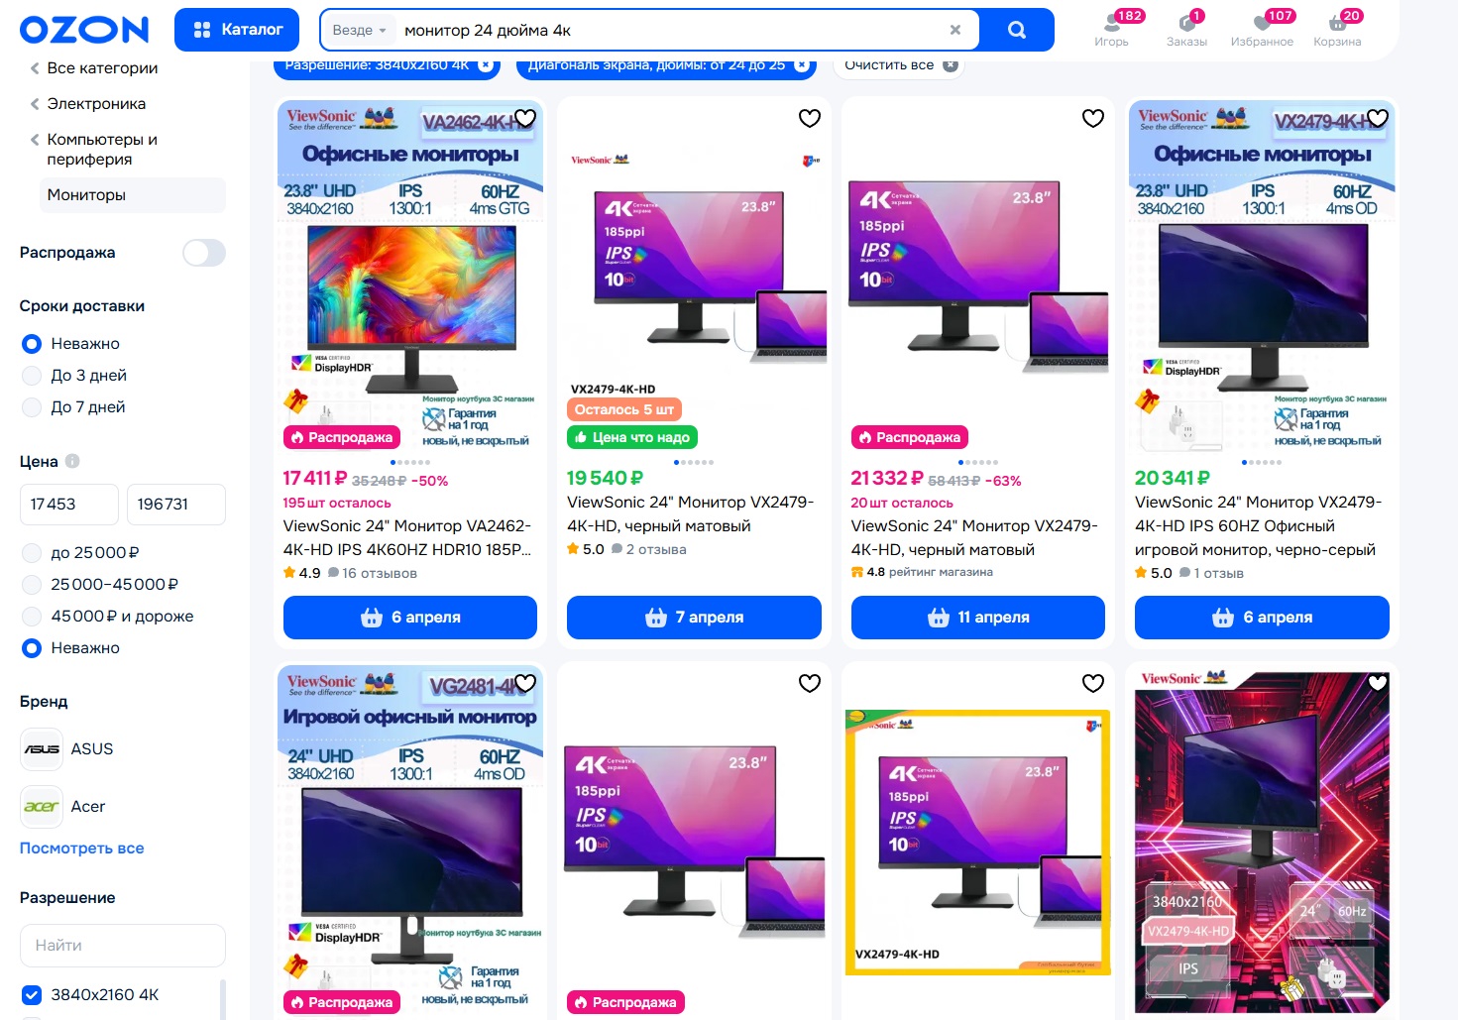The image size is (1458, 1020).
Task: Open the Везде search scope dropdown
Action: point(360,30)
